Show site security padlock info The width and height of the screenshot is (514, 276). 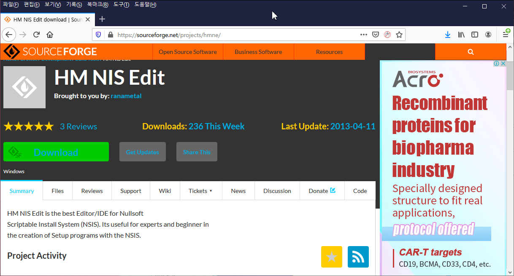click(111, 35)
